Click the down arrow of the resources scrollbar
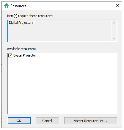The width and height of the screenshot is (124, 130). [114, 39]
